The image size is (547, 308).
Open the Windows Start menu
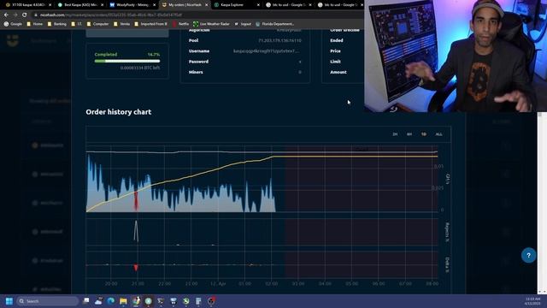9,301
